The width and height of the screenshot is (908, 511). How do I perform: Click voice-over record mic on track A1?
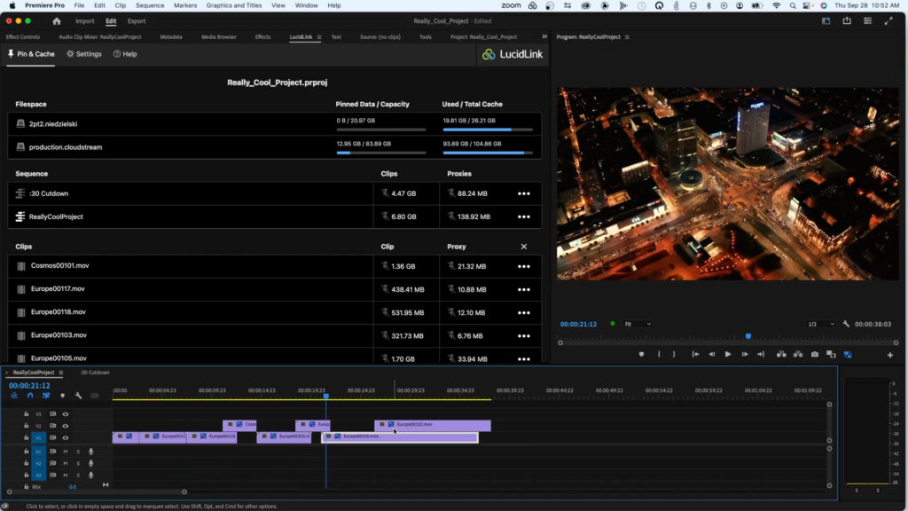pos(91,452)
